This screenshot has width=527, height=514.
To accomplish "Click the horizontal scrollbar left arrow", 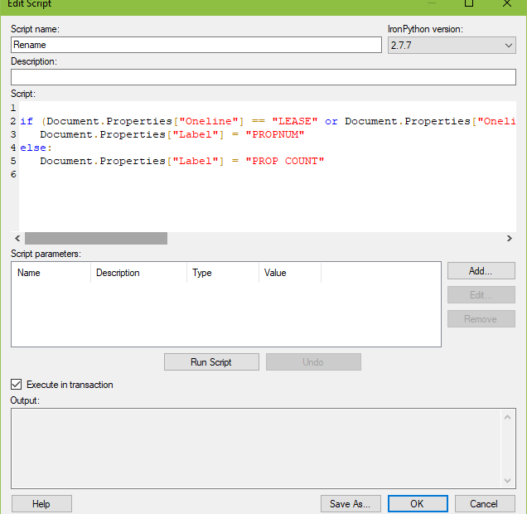I will pyautogui.click(x=17, y=238).
